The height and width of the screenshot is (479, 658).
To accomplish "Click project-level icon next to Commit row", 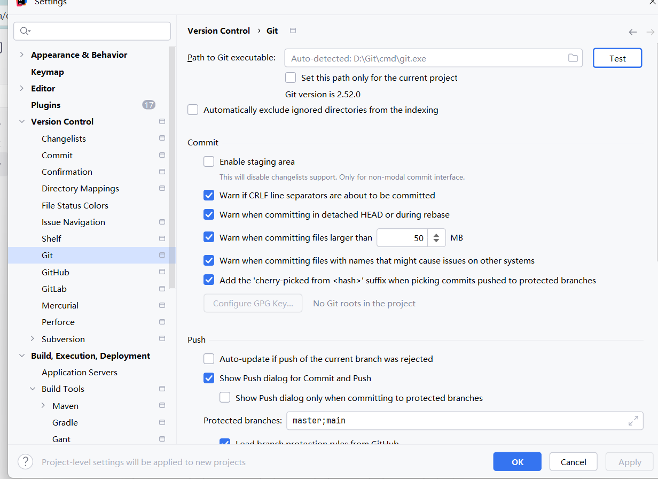I will click(x=162, y=155).
